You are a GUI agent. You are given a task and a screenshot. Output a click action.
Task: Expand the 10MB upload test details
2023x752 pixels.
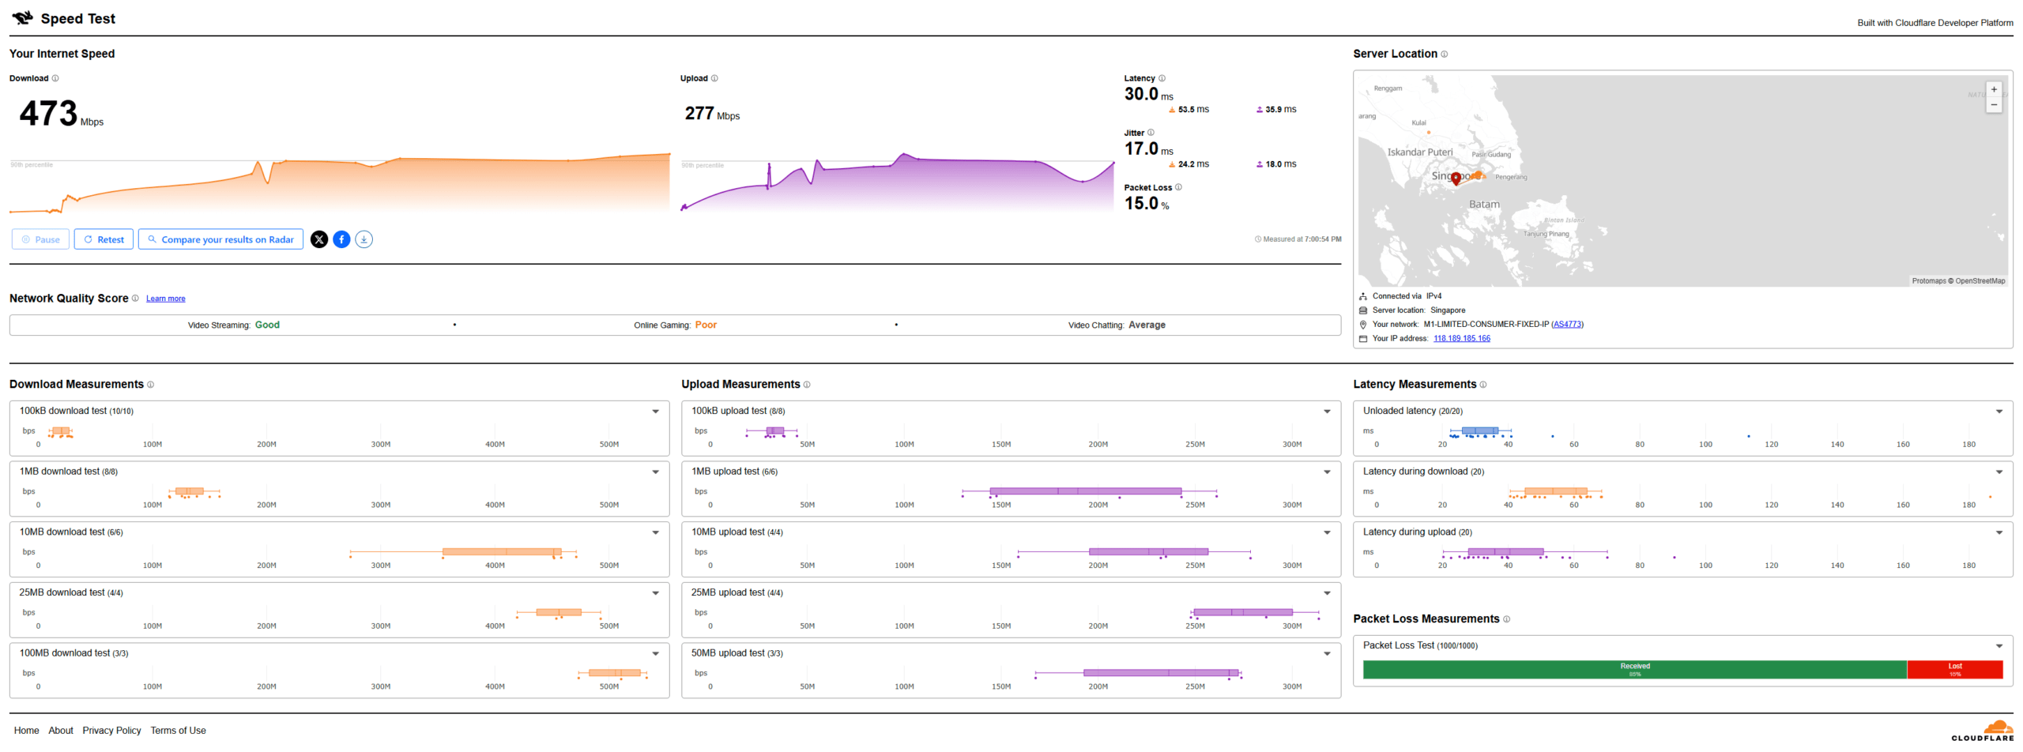point(1327,532)
